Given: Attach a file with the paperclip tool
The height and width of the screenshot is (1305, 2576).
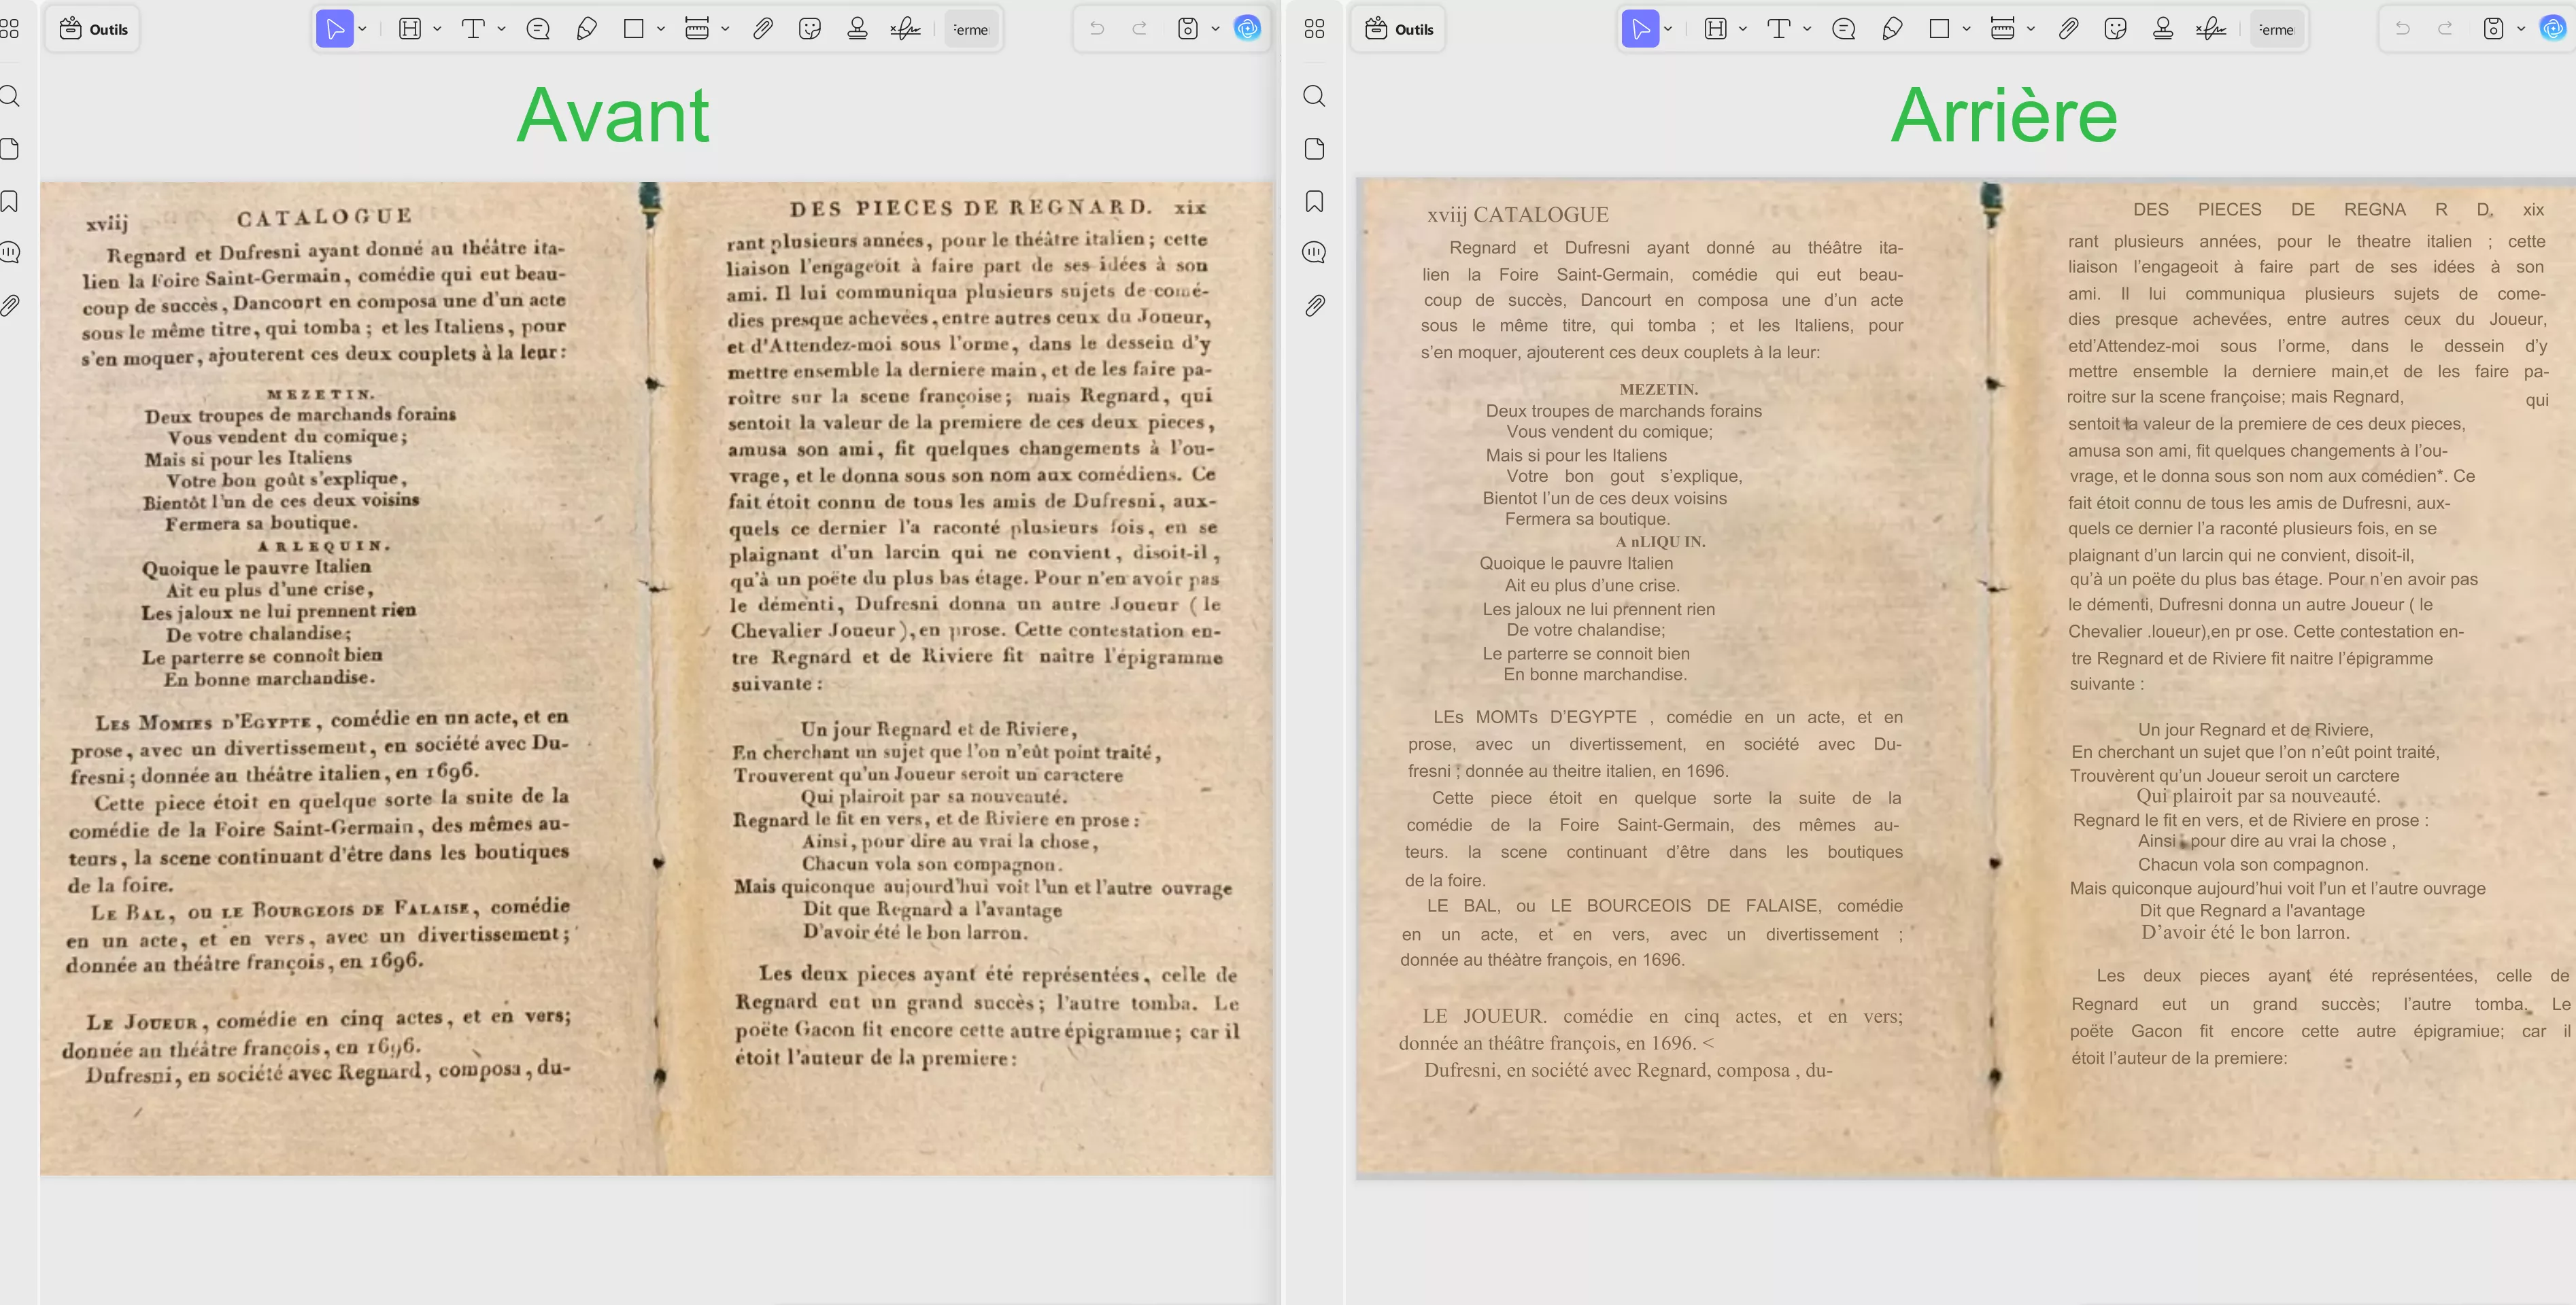Looking at the screenshot, I should pos(763,28).
